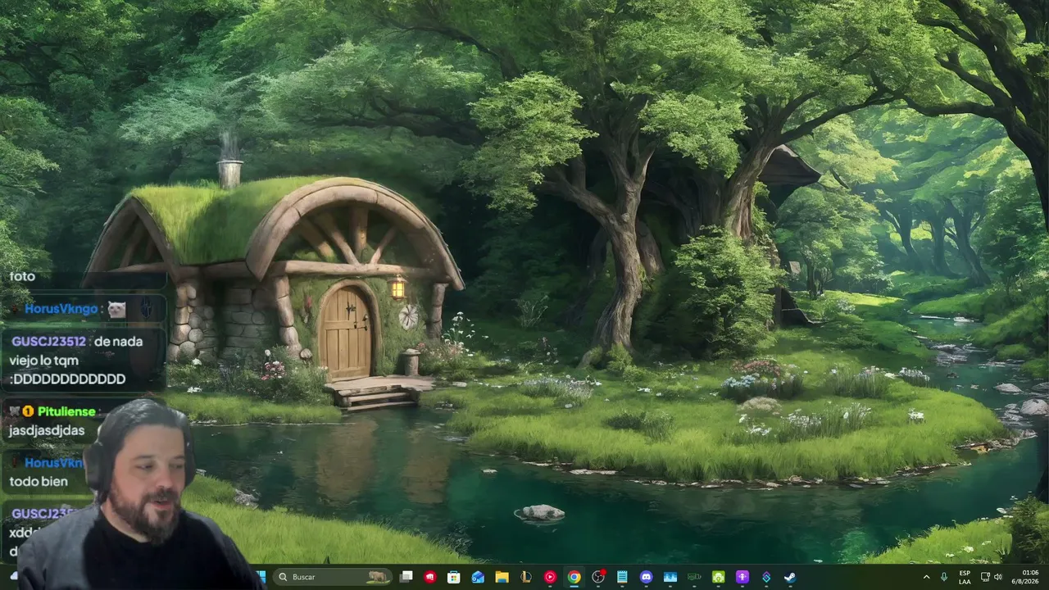Click the chat username GUSCJ23512 above 'de nada'
1049x590 pixels.
click(48, 342)
